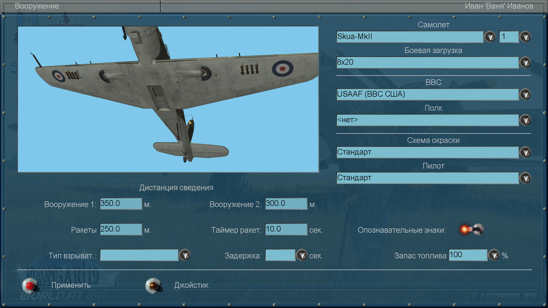Viewport: 548px width, 308px height.
Task: Open Запас топлива fuel dropdown arrow
Action: pos(494,255)
